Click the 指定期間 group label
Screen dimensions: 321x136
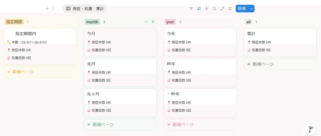click(14, 22)
